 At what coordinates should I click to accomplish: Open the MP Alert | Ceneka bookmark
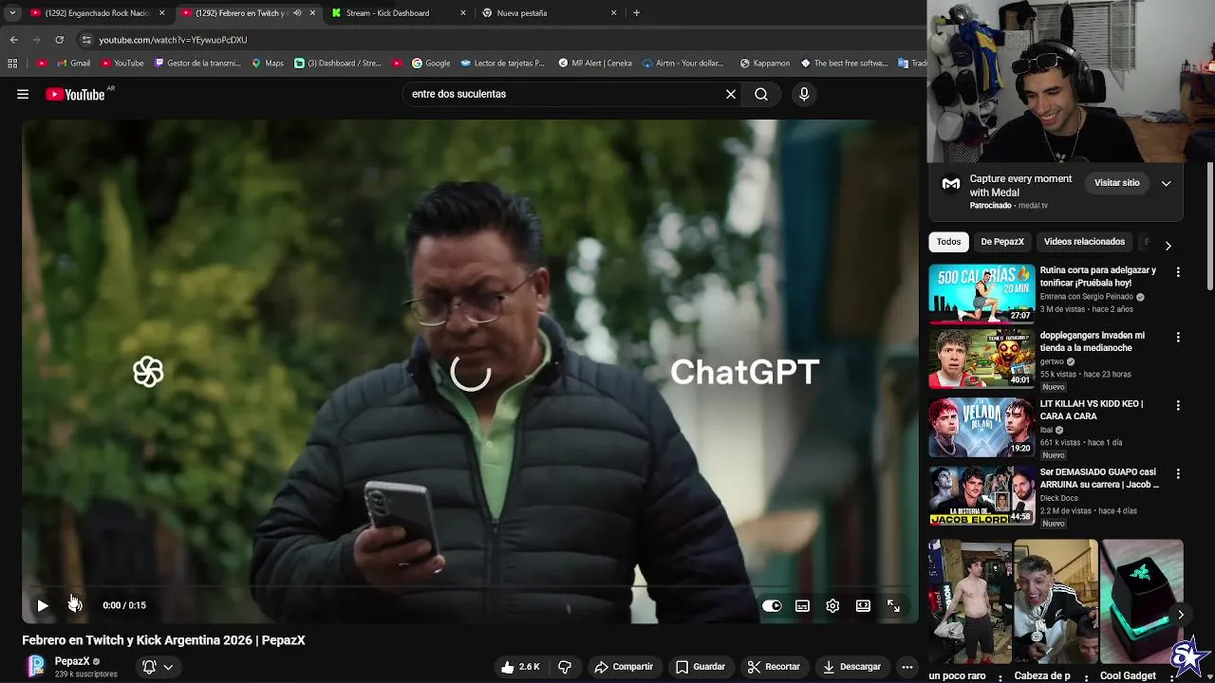click(x=595, y=64)
